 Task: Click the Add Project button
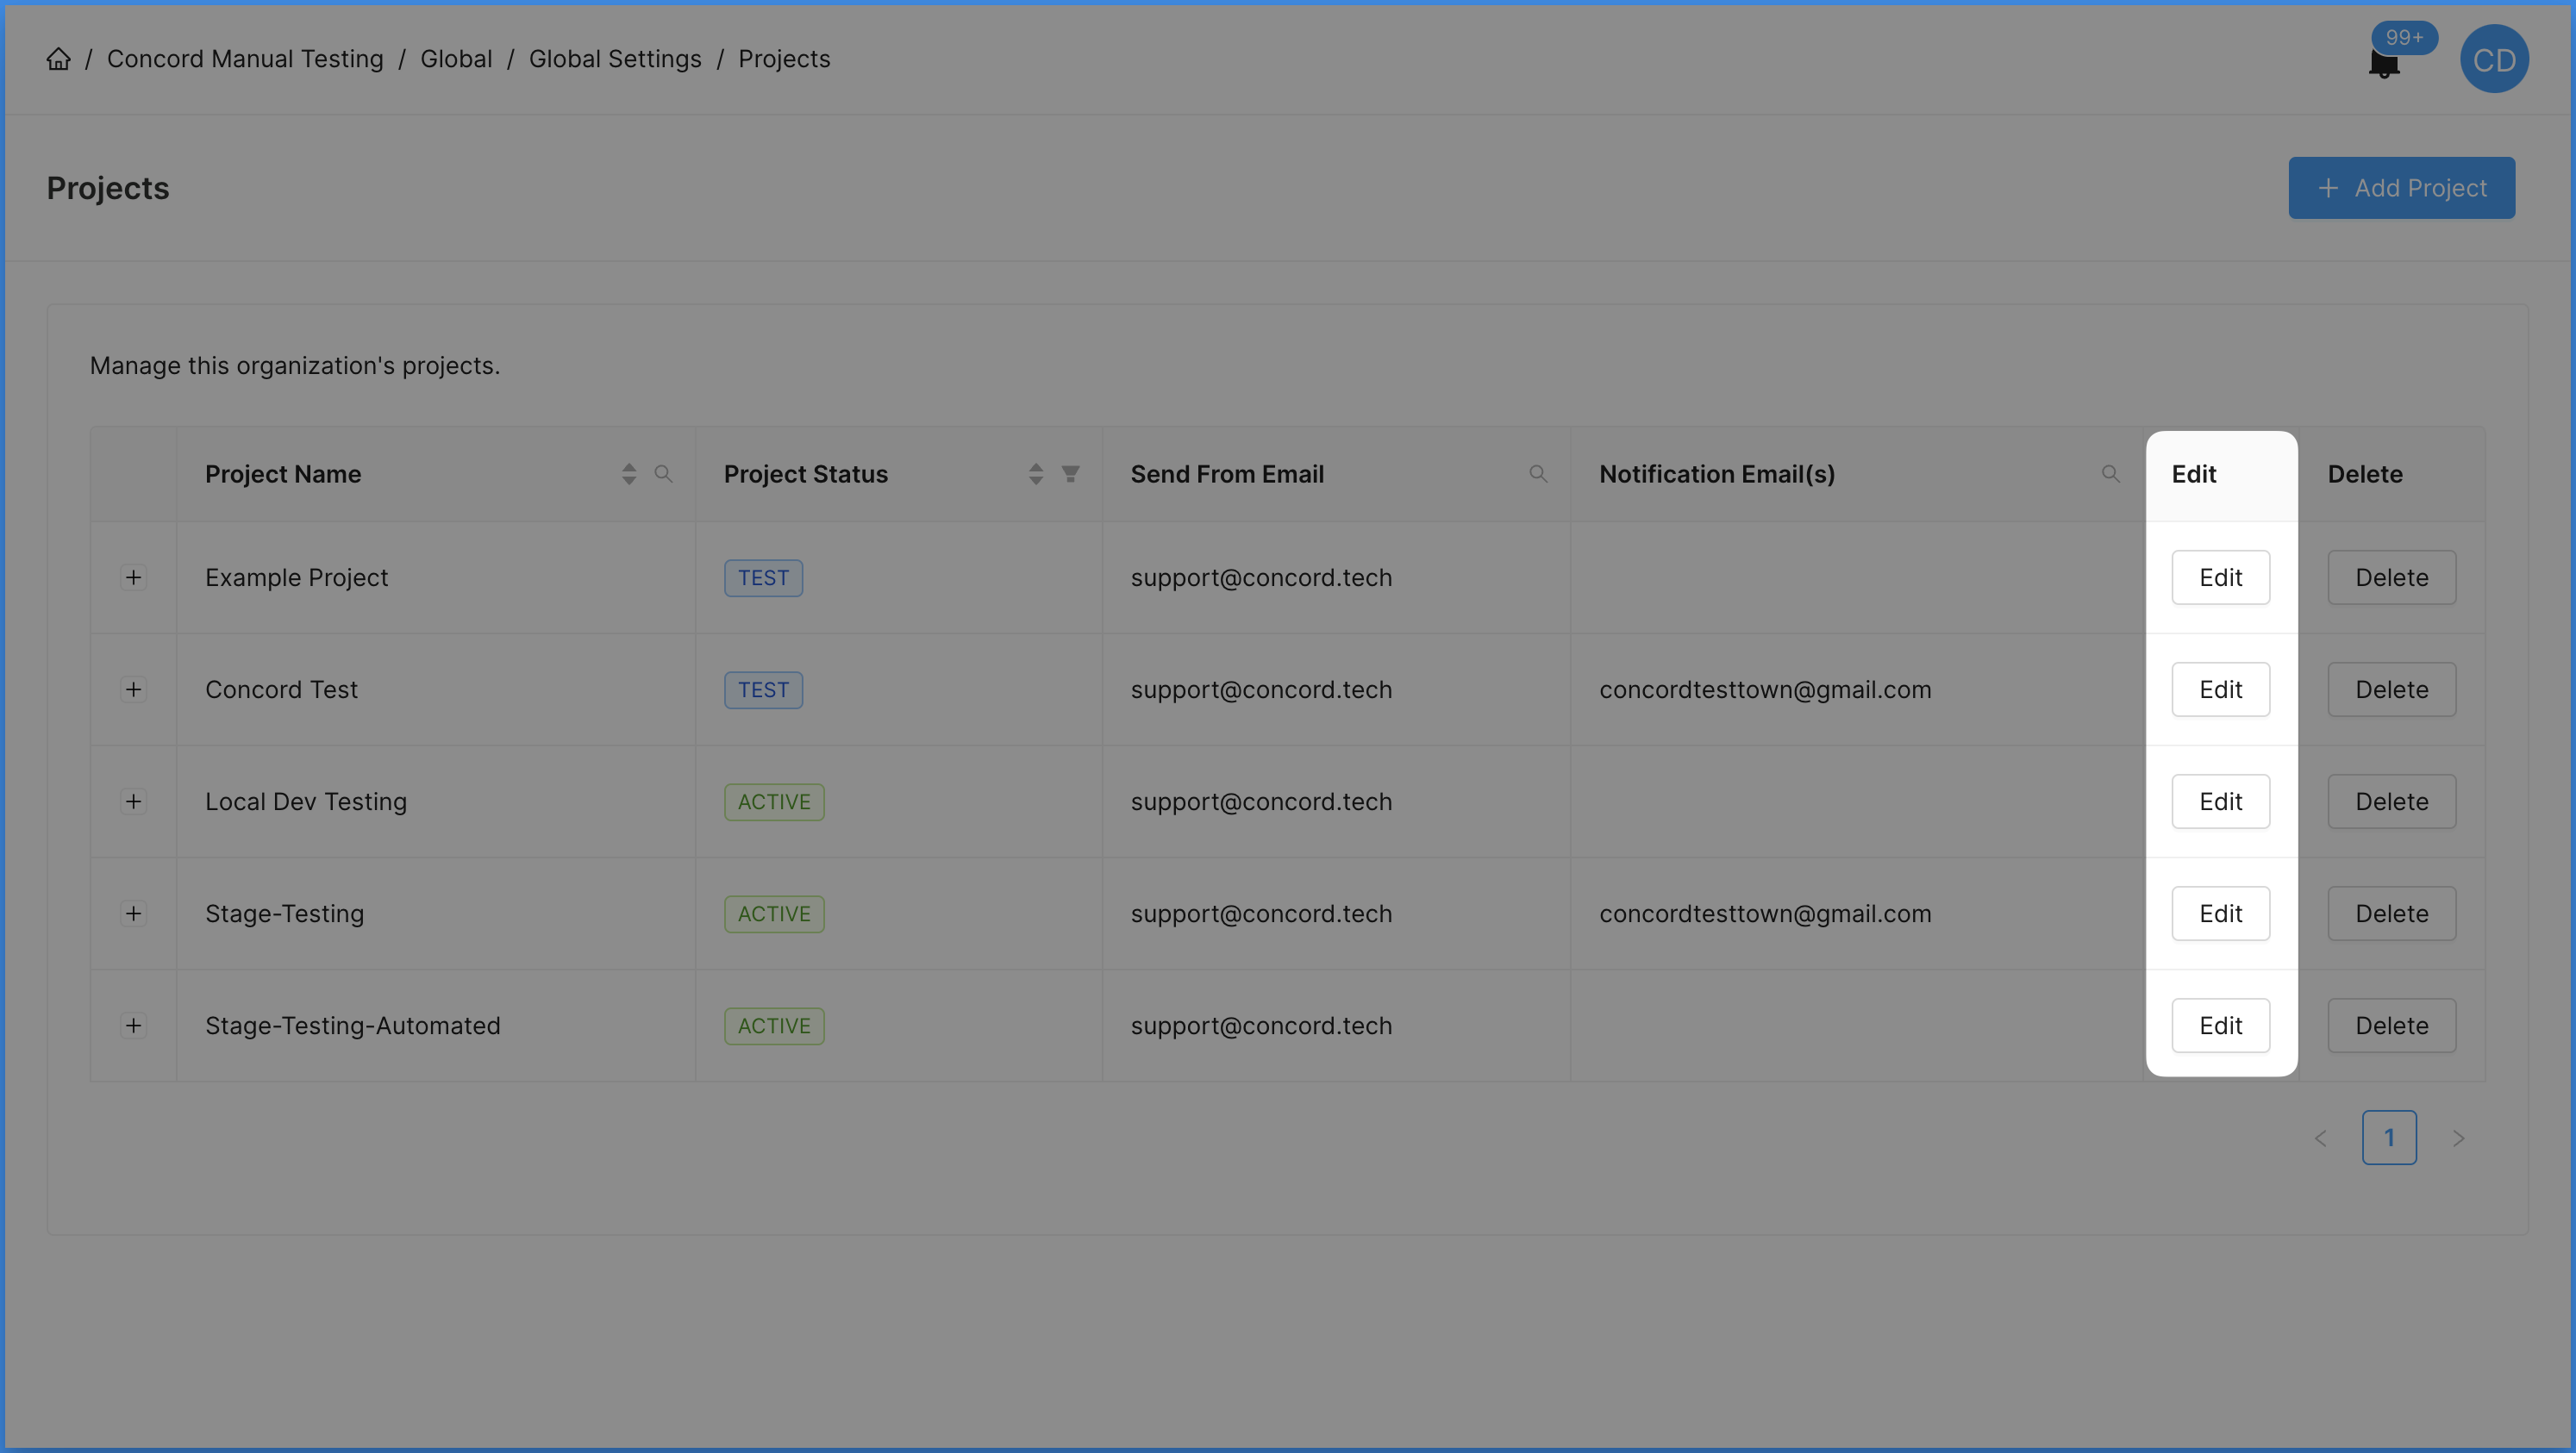[x=2401, y=188]
